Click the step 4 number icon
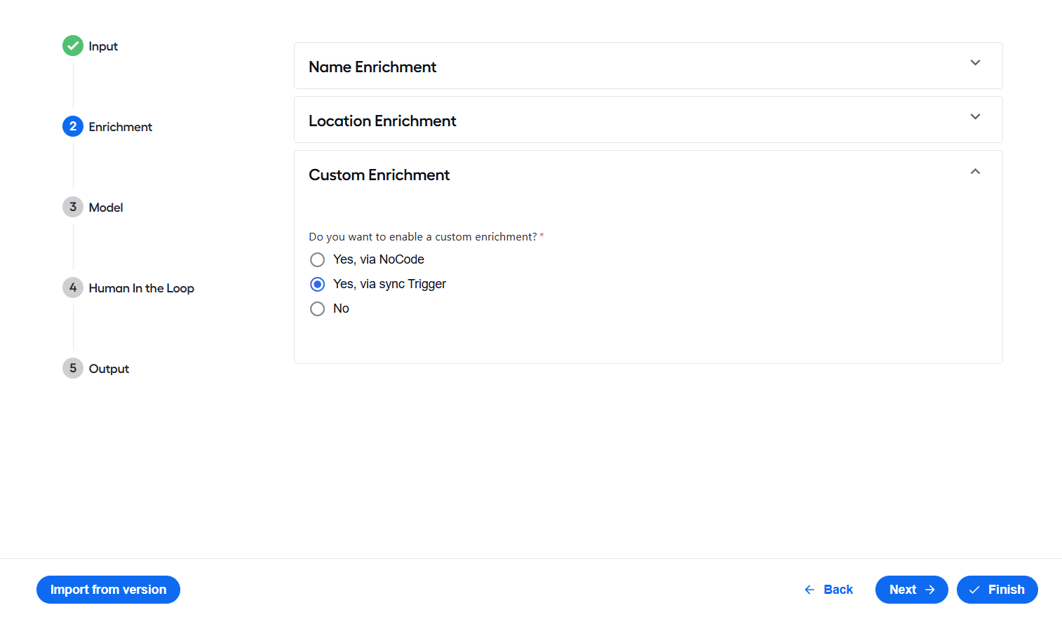The width and height of the screenshot is (1062, 617). pyautogui.click(x=73, y=287)
